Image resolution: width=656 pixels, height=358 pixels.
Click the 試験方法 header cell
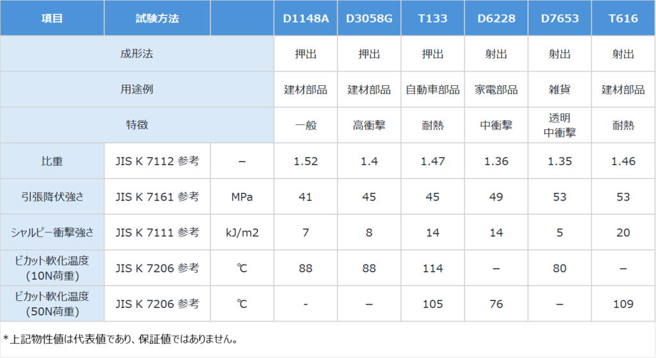tap(157, 18)
